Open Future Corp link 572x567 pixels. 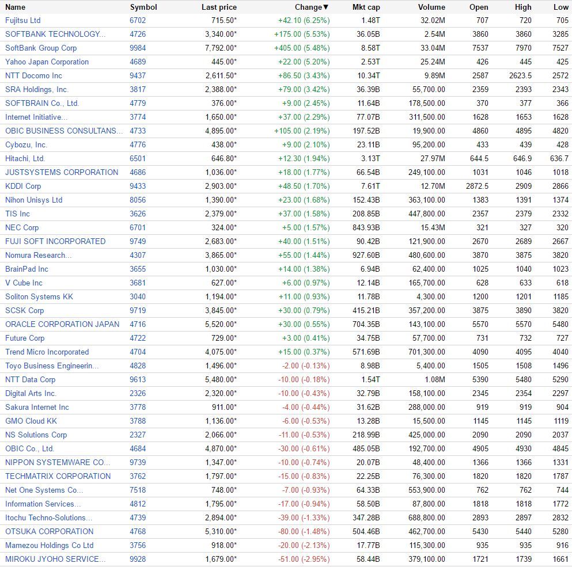[x=25, y=338]
